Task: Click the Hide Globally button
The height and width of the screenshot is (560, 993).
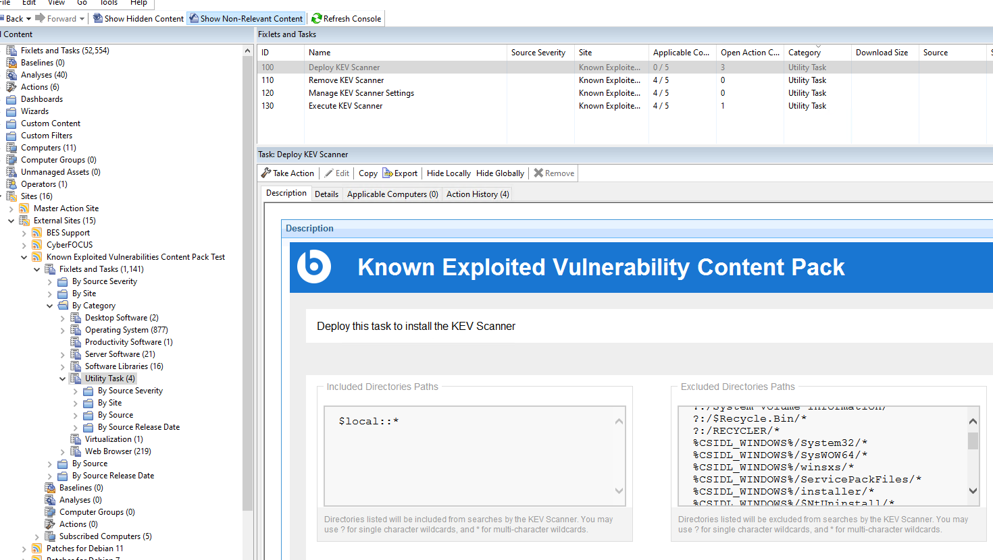Action: pyautogui.click(x=500, y=173)
